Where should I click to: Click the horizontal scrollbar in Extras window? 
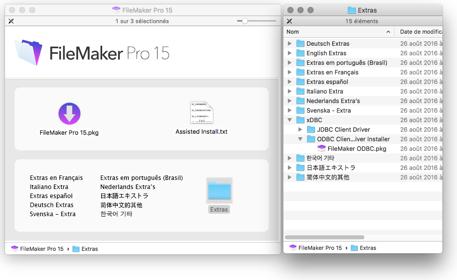325,237
